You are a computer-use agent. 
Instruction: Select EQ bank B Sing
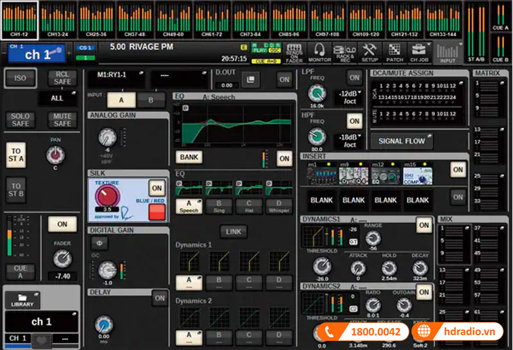218,206
